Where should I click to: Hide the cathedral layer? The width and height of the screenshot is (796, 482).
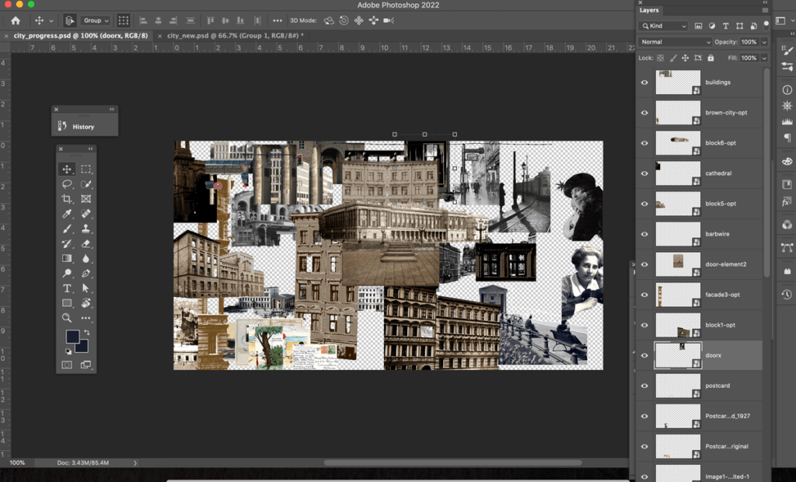tap(644, 173)
